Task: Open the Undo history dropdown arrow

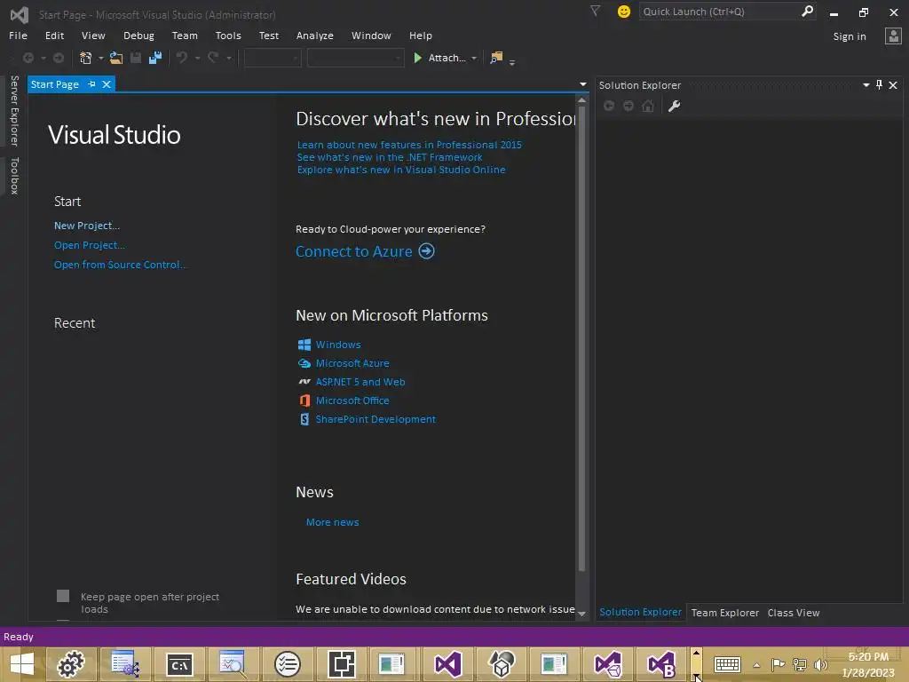Action: tap(197, 58)
